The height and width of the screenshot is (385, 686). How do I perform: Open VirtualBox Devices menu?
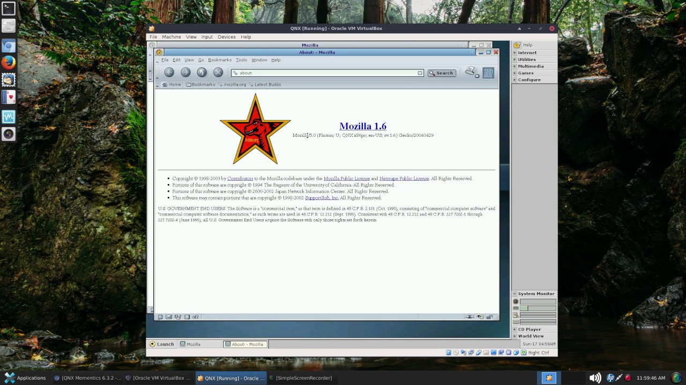(226, 37)
